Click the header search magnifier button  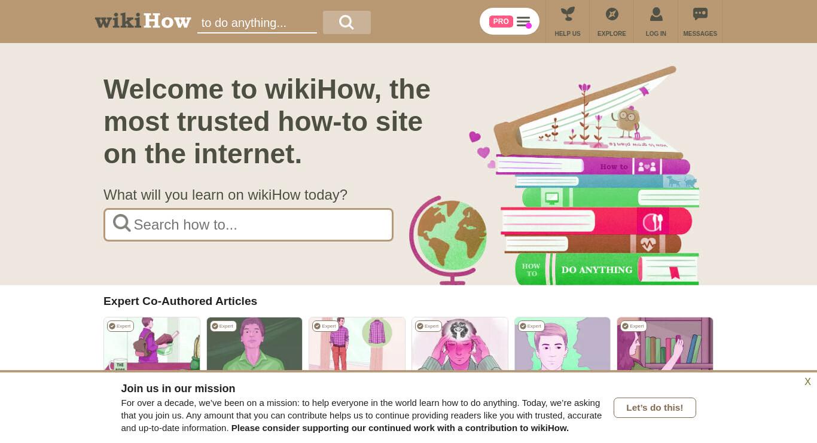[x=347, y=22]
